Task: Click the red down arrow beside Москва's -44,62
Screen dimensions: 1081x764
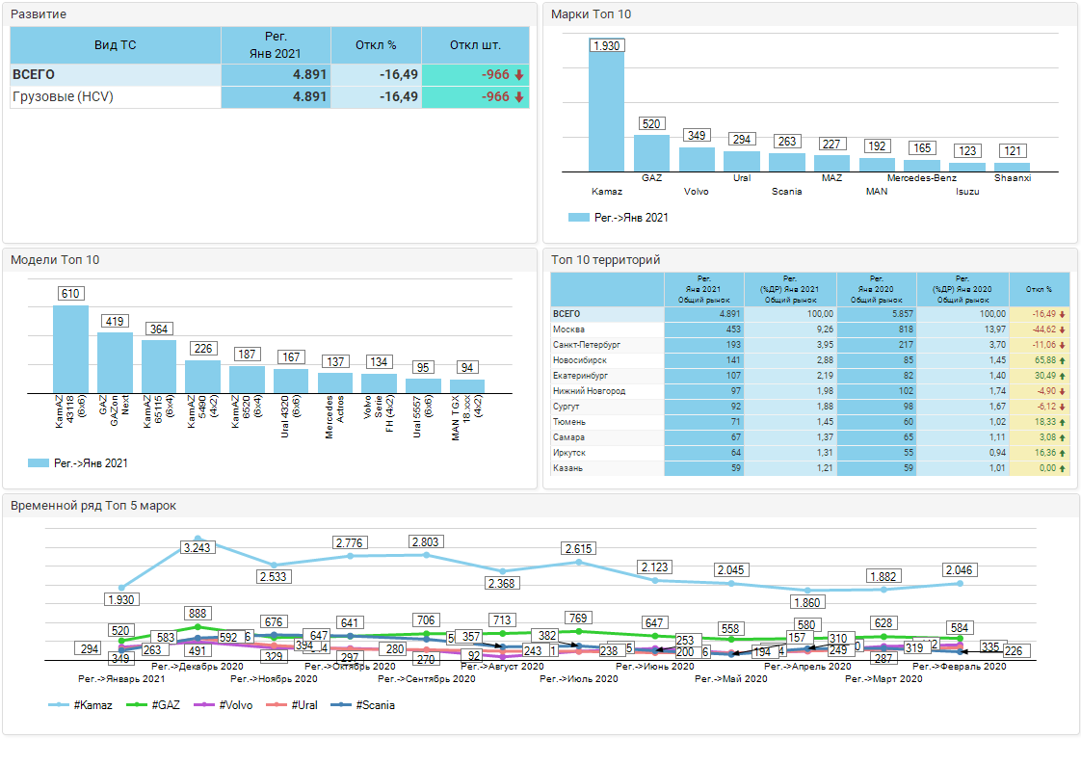Action: (1062, 329)
